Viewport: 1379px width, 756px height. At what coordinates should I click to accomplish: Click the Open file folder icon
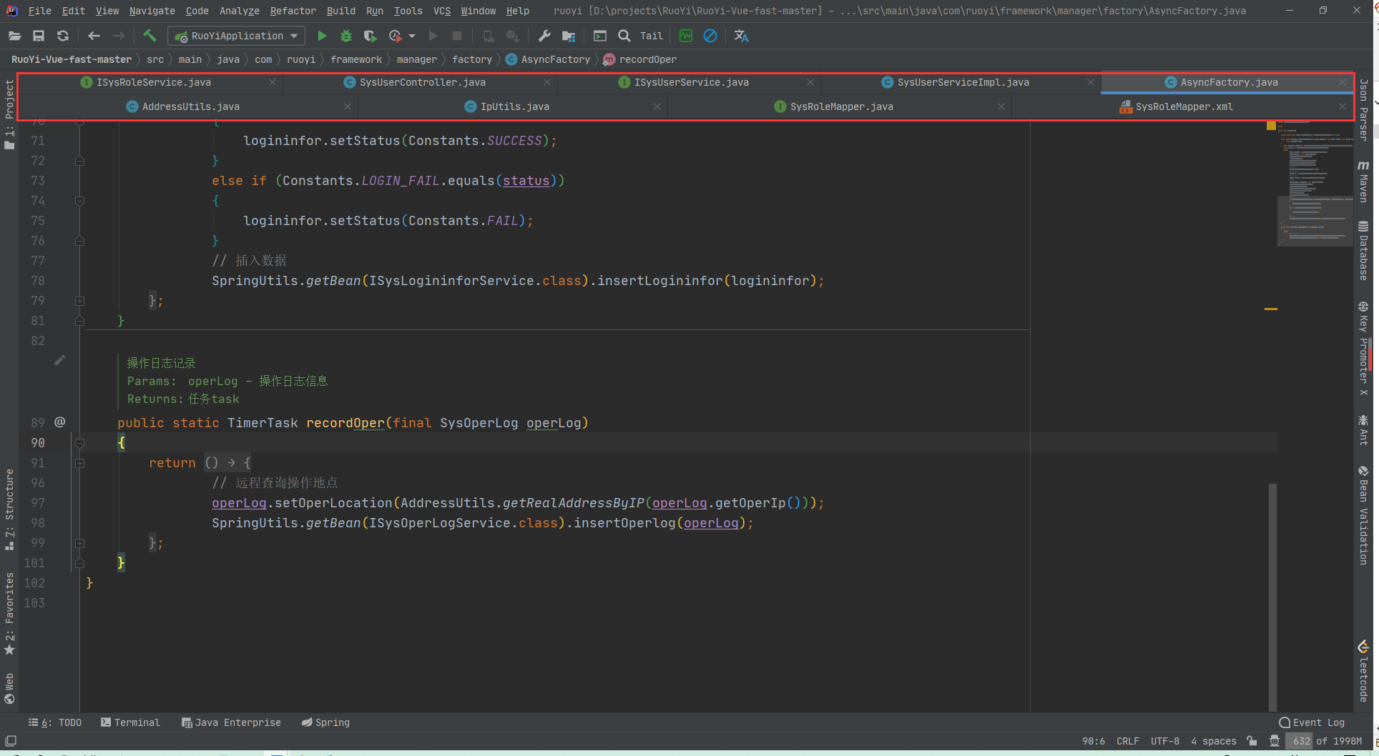14,36
